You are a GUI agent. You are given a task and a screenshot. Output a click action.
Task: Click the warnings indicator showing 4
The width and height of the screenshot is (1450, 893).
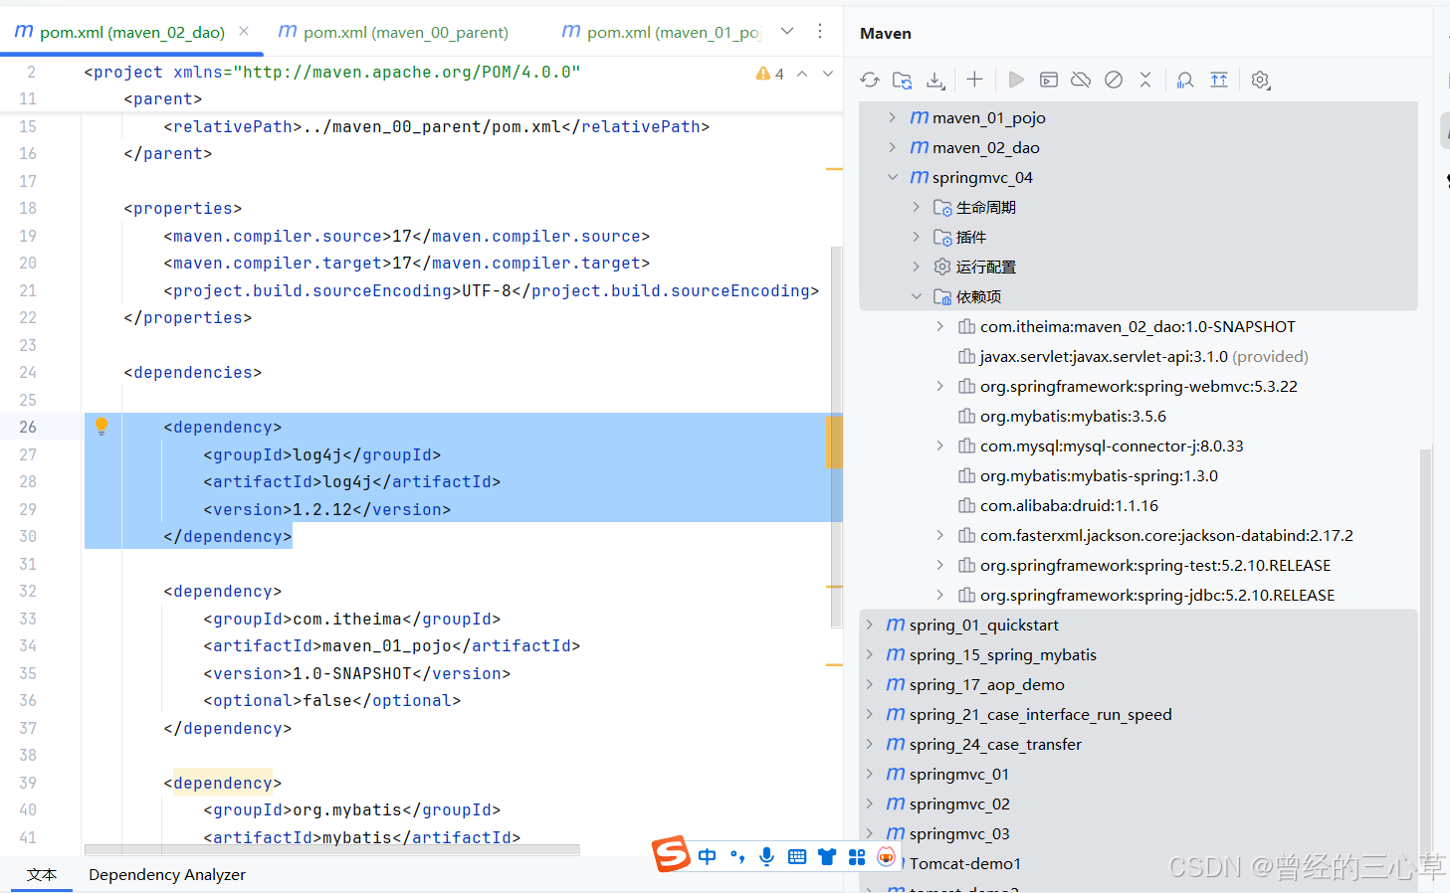coord(770,74)
